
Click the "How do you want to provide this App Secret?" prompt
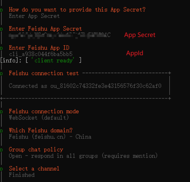(x=77, y=10)
